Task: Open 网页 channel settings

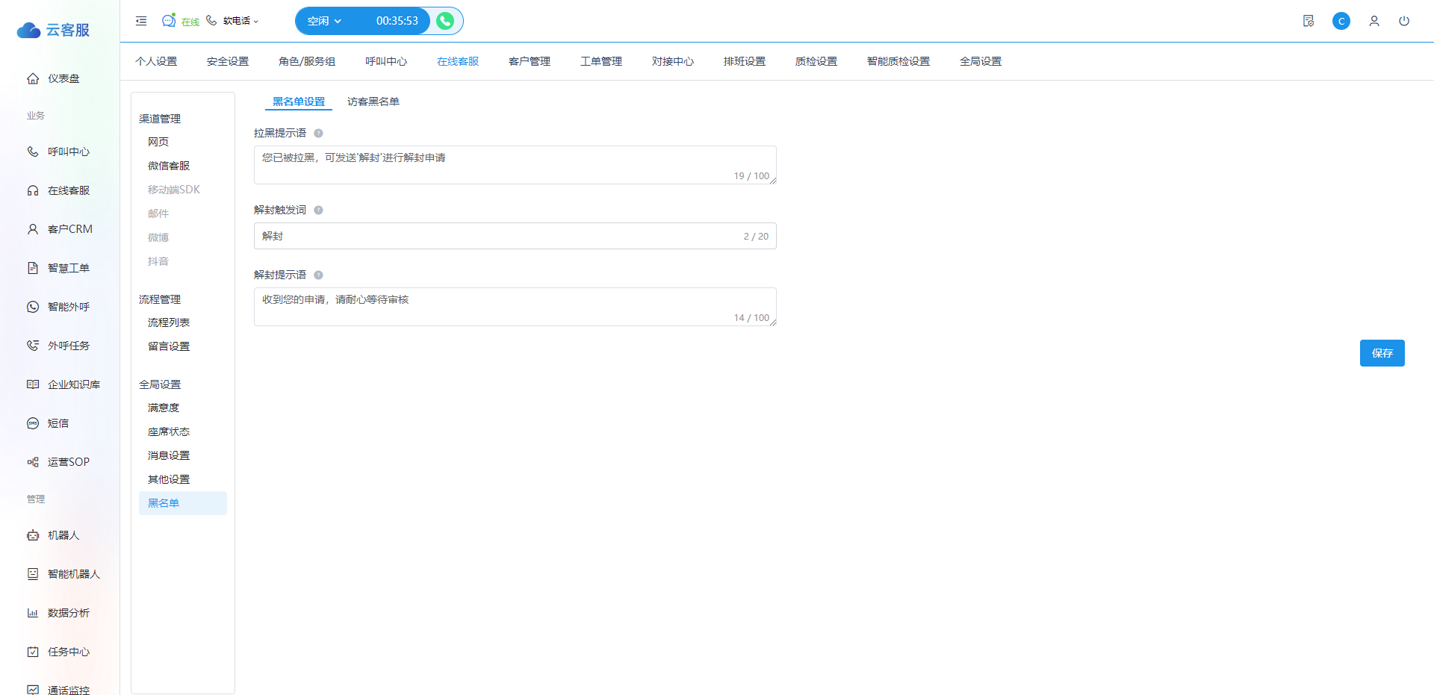Action: point(158,142)
